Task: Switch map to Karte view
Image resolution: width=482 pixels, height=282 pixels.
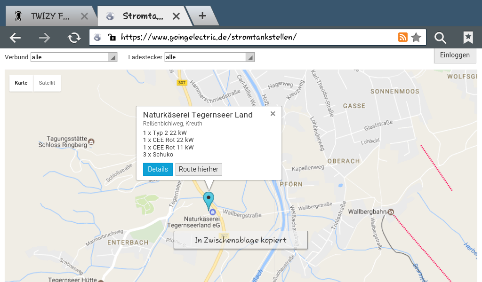Action: [x=21, y=83]
